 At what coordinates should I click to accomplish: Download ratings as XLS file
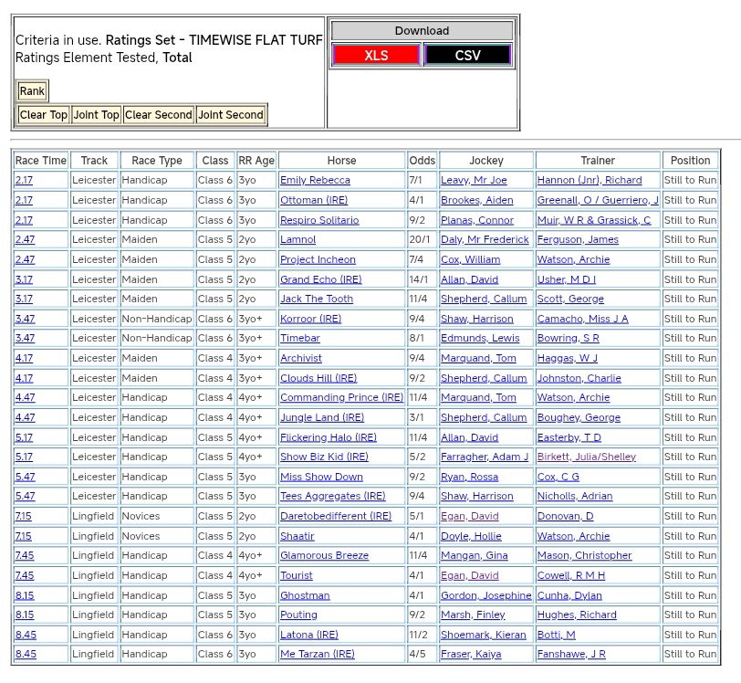click(376, 55)
